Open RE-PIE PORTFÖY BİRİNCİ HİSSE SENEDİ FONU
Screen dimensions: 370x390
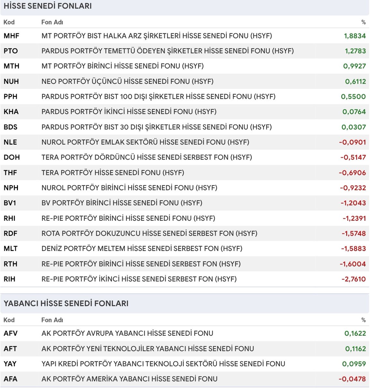click(128, 218)
